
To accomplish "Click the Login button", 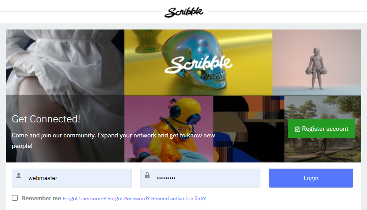I will (311, 178).
